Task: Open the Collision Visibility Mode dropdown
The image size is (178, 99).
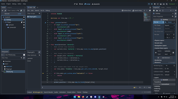Action: tap(170, 72)
